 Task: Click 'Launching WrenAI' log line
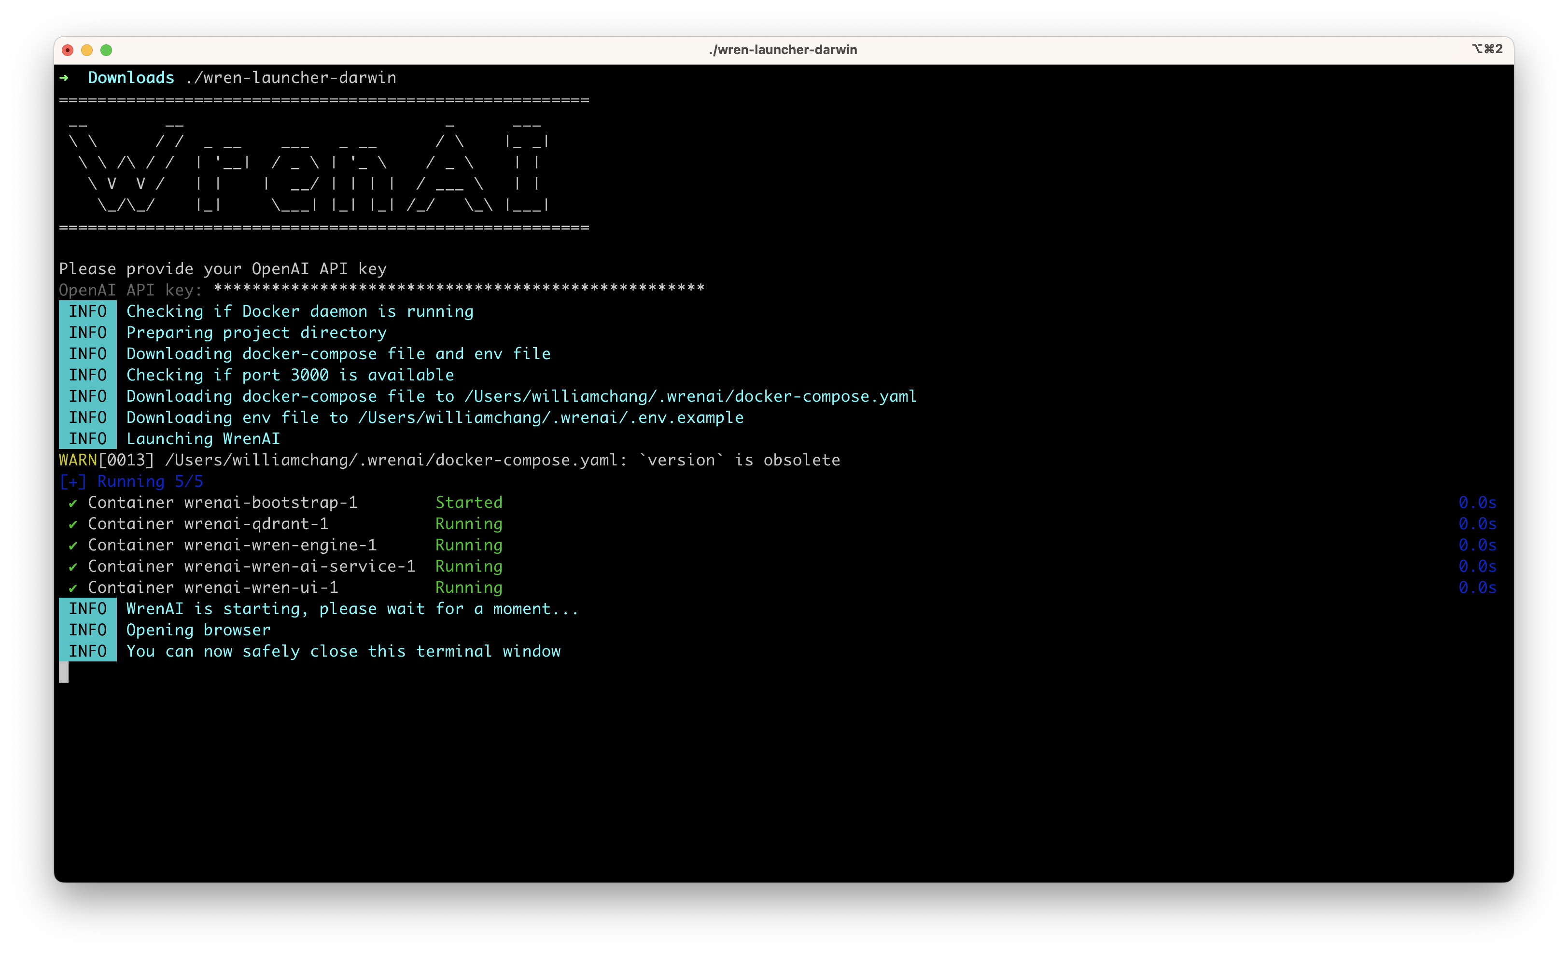203,439
